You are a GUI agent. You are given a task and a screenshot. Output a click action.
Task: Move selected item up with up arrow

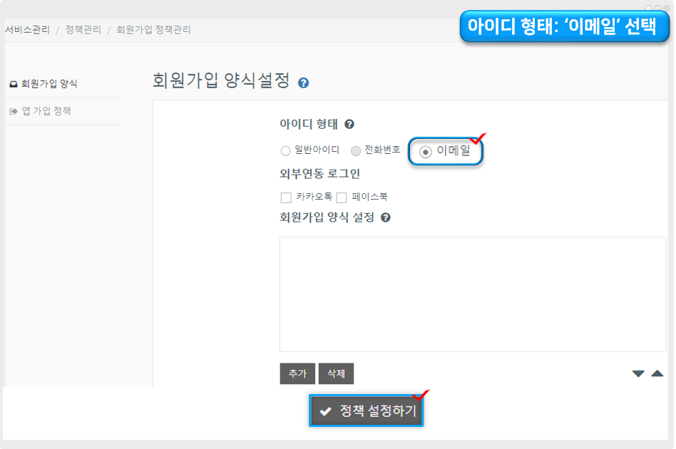coord(657,373)
